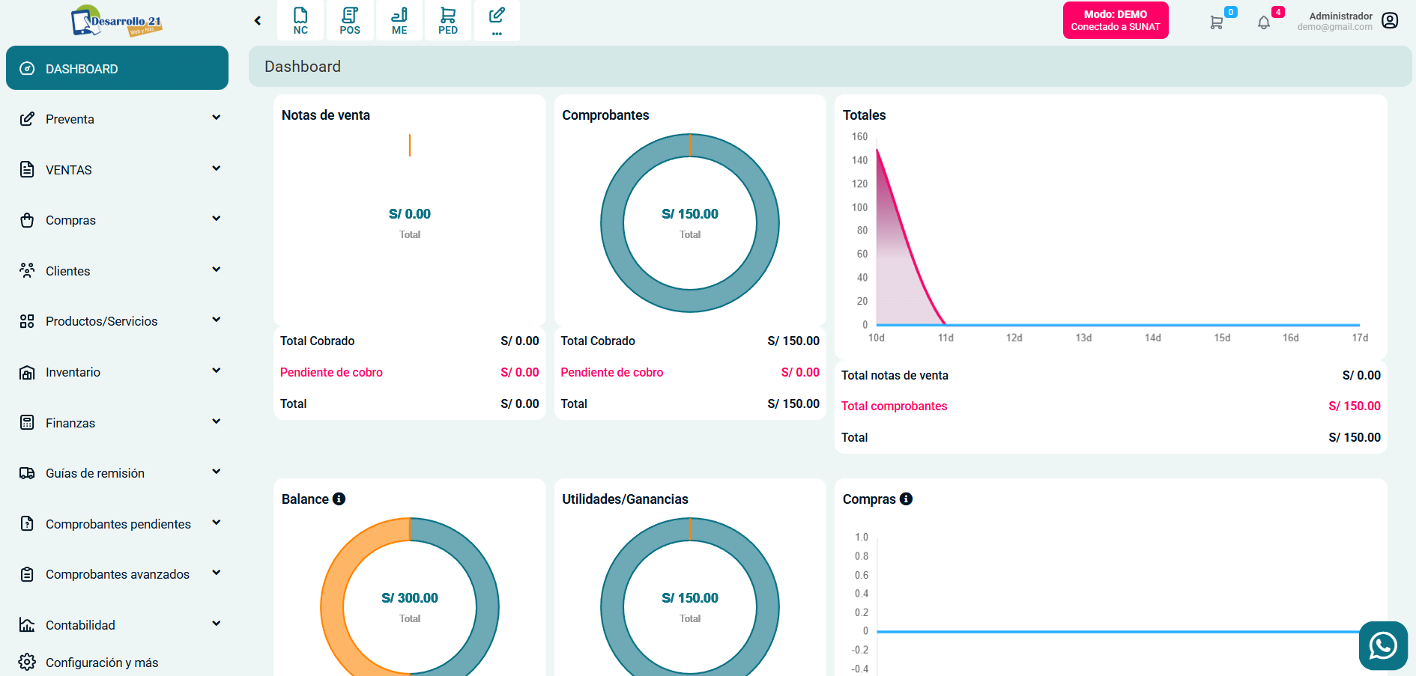Click the ME toolbar shortcut icon
This screenshot has width=1416, height=676.
coord(399,20)
